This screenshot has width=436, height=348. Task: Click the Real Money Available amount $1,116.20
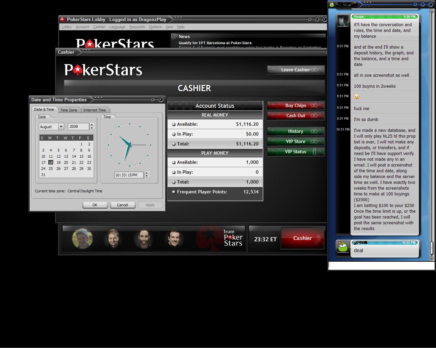(247, 124)
